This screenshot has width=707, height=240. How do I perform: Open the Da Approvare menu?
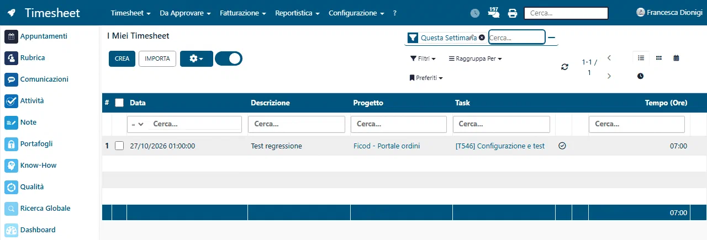(185, 13)
